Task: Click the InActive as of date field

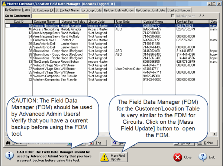Action: pyautogui.click(x=202, y=16)
